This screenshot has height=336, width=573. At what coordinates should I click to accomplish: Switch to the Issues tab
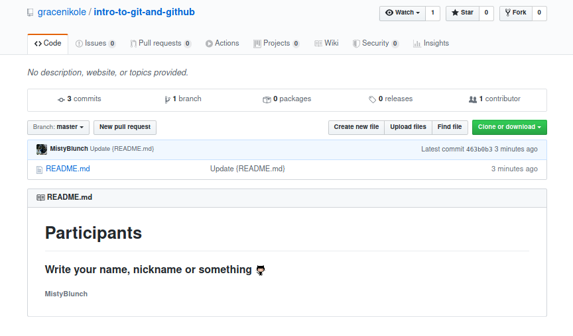95,44
